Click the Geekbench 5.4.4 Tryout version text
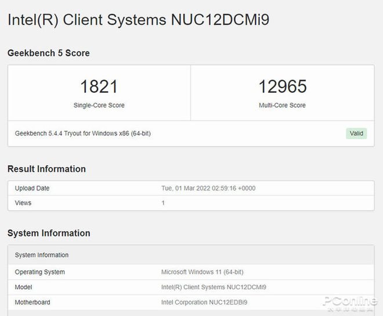This screenshot has height=316, width=383. (x=82, y=133)
